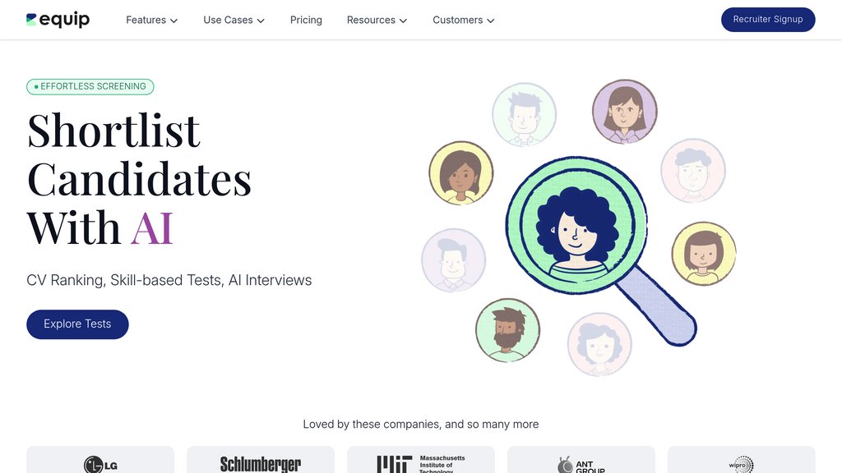
Task: Select the bearded man avatar
Action: point(507,330)
